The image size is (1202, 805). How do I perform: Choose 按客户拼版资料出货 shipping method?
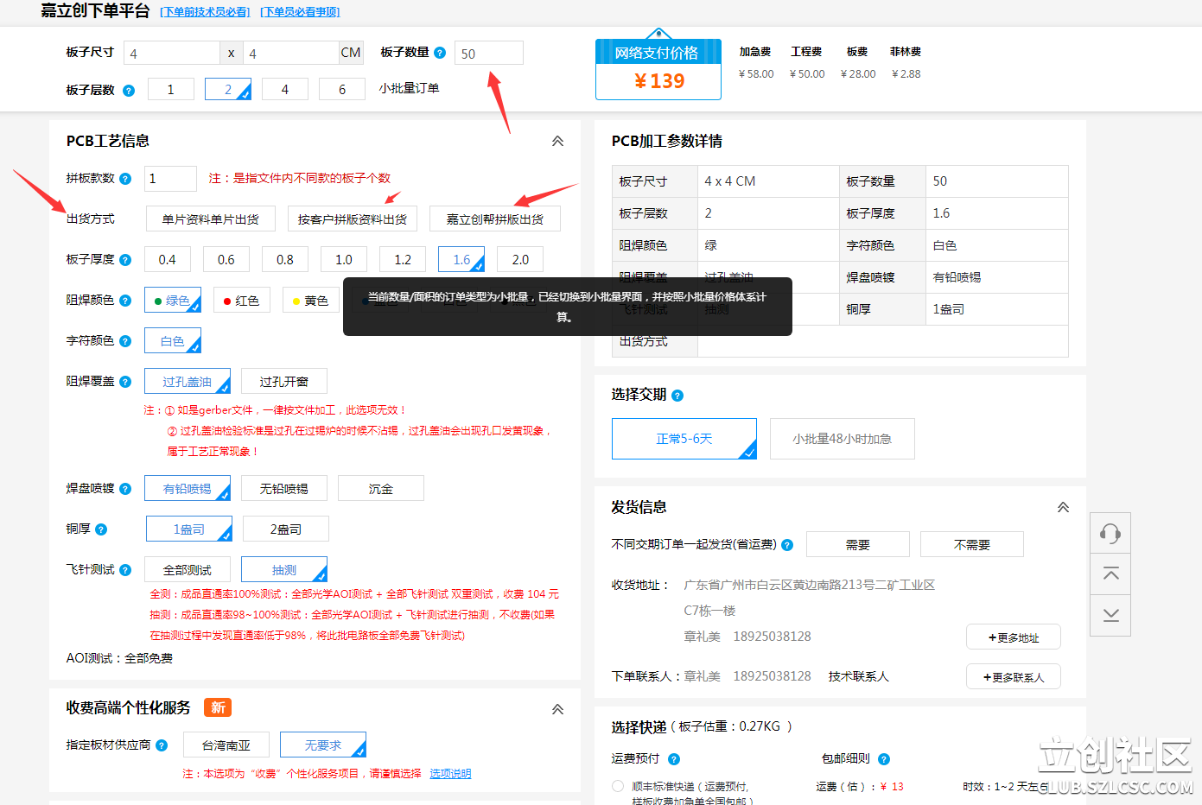353,219
